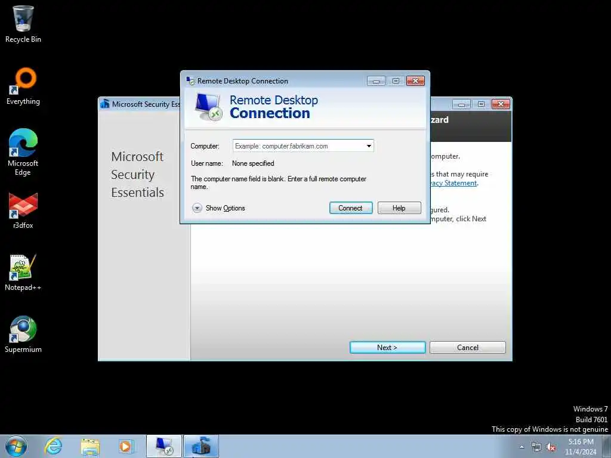Launch the r3dfox browser shortcut
Screen dimensions: 611x458
(23, 211)
